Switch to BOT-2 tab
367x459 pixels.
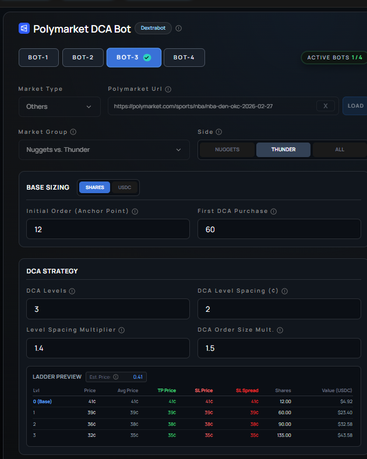(x=83, y=58)
